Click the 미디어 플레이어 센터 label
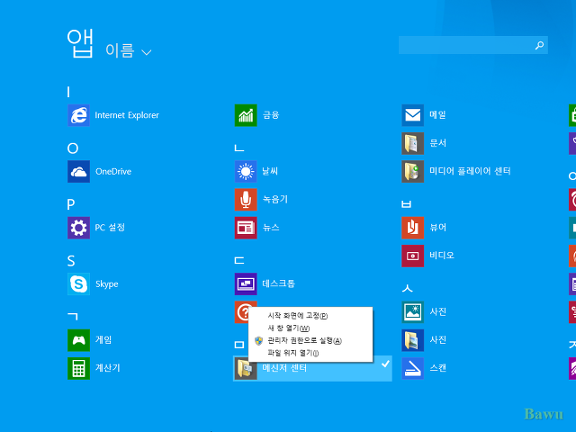Image resolution: width=576 pixels, height=432 pixels. tap(470, 171)
